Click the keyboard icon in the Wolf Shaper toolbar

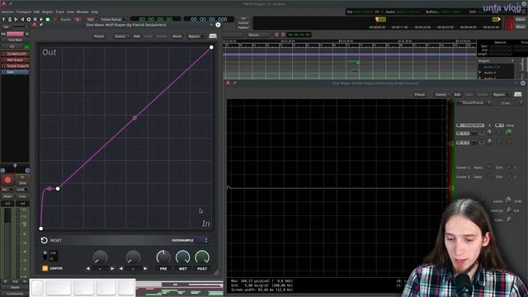(213, 36)
